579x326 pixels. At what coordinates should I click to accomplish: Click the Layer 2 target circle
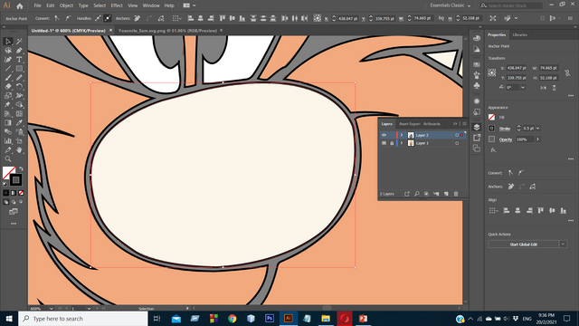(457, 135)
